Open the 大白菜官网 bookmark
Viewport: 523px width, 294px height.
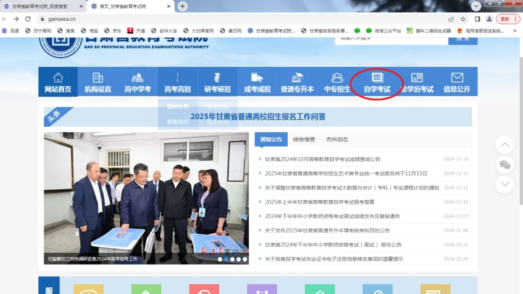199,30
